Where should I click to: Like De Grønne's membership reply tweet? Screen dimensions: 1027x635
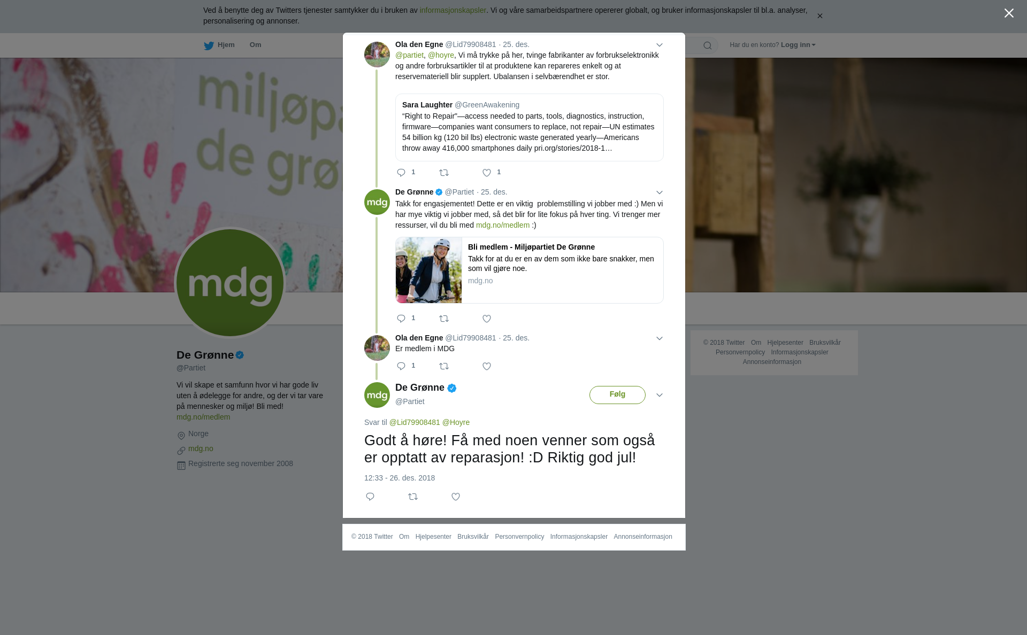pyautogui.click(x=487, y=319)
